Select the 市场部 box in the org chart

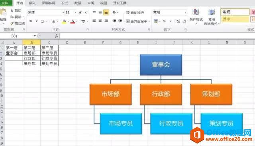[110, 94]
